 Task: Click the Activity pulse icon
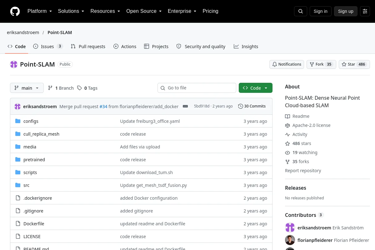pyautogui.click(x=287, y=134)
